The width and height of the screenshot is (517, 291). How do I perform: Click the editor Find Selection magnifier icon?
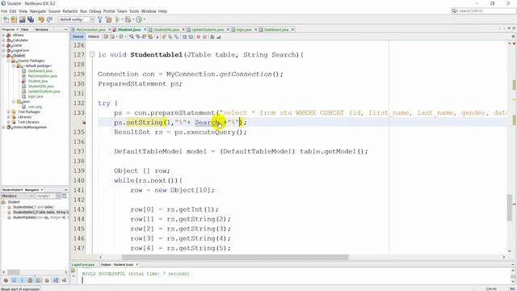pyautogui.click(x=132, y=36)
